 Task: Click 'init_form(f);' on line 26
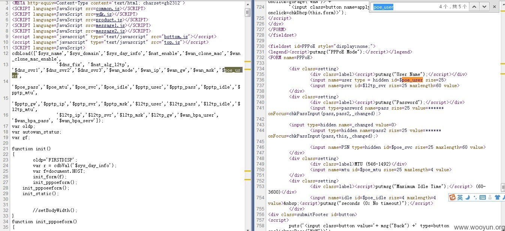click(50, 176)
